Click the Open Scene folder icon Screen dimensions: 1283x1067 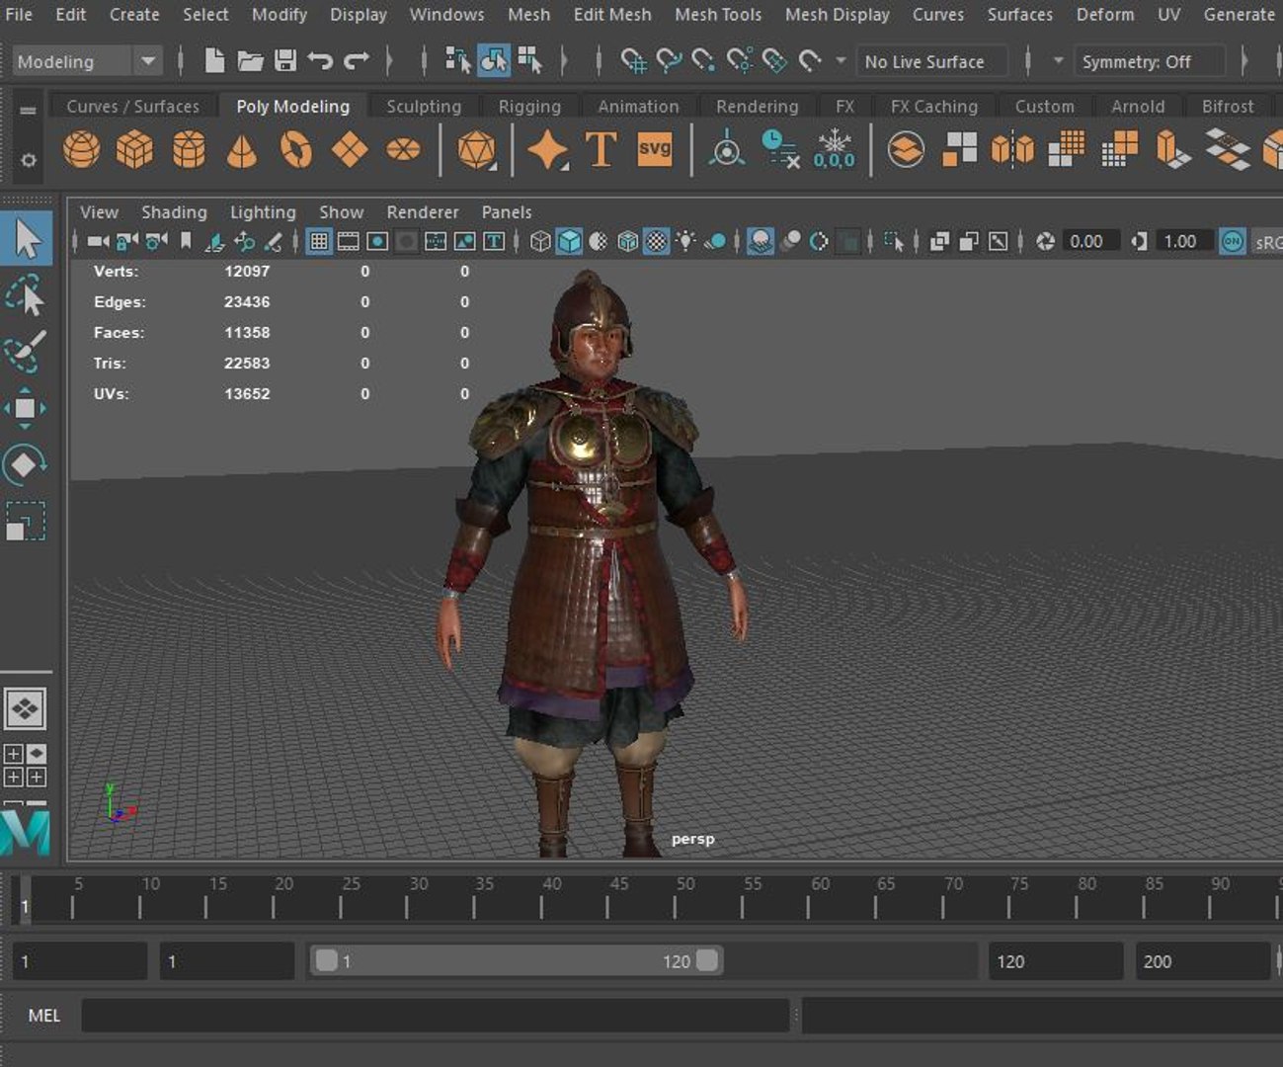click(250, 61)
